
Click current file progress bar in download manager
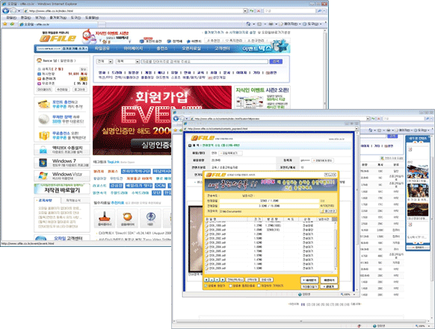pos(269,201)
